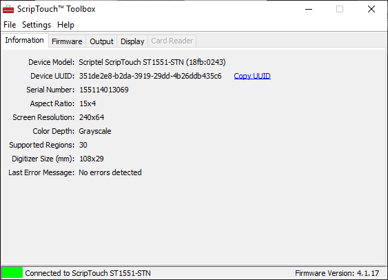Switch to the Display tab
This screenshot has width=388, height=280.
132,41
